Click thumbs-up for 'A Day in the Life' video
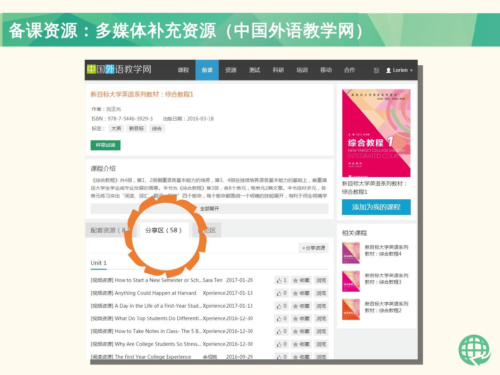Viewport: 500px width, 375px height. coord(282,306)
